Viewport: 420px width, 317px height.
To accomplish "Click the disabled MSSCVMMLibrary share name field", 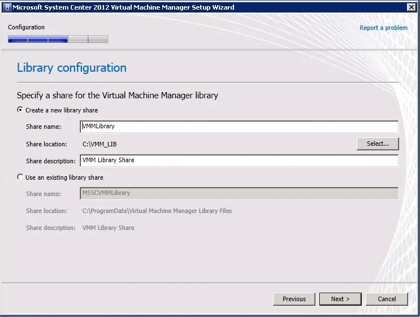I will pos(239,193).
